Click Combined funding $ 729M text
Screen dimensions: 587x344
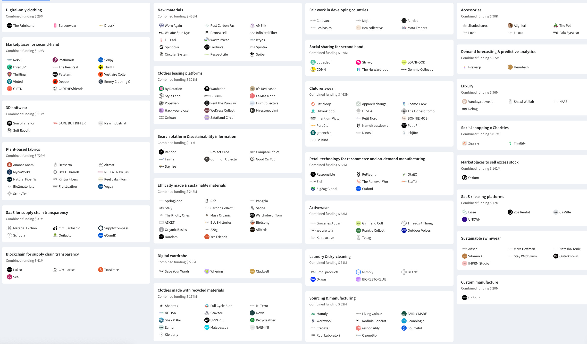click(26, 156)
